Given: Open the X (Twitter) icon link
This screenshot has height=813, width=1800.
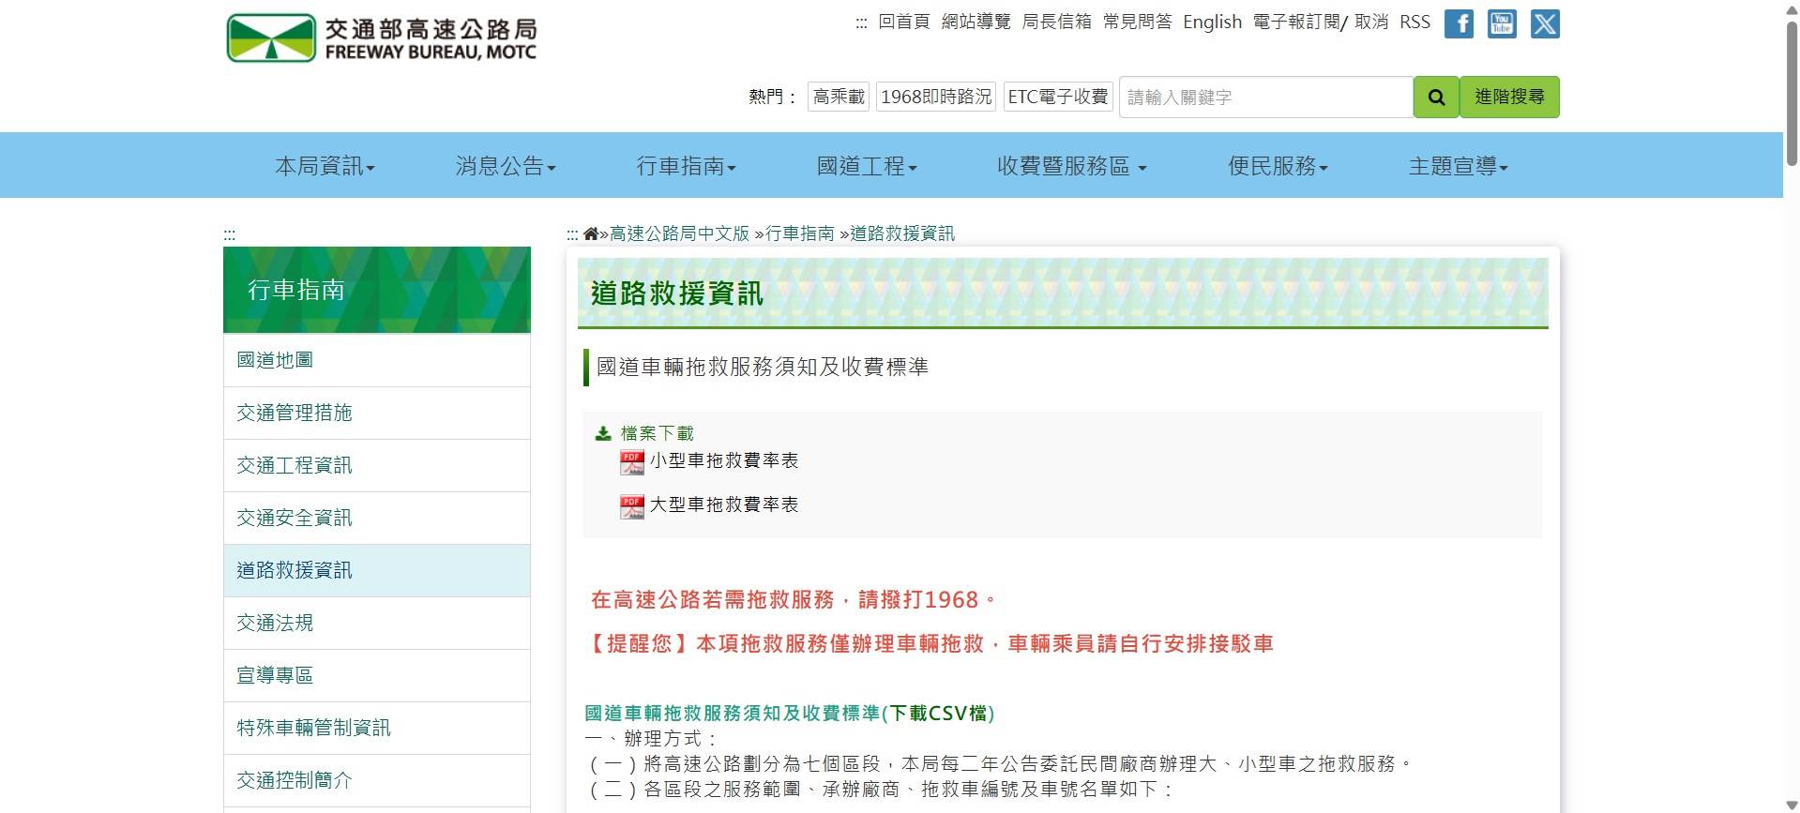Looking at the screenshot, I should tap(1545, 23).
